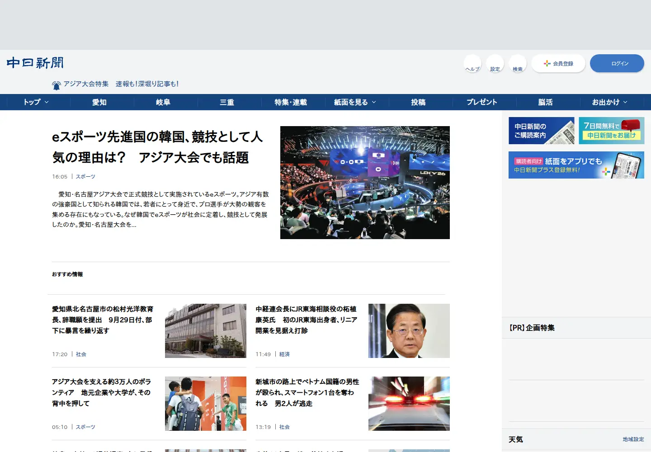This screenshot has width=651, height=452.
Task: Open the 設定 settings icon
Action: (x=495, y=63)
